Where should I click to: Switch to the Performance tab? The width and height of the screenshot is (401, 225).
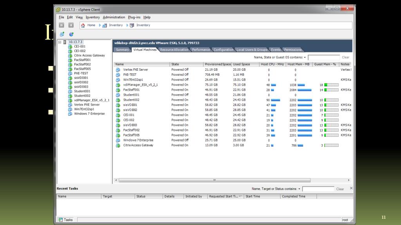point(201,50)
